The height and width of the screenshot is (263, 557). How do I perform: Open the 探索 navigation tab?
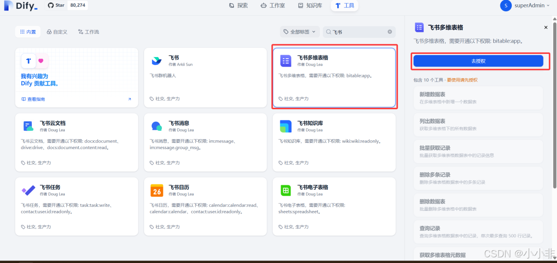click(x=238, y=6)
